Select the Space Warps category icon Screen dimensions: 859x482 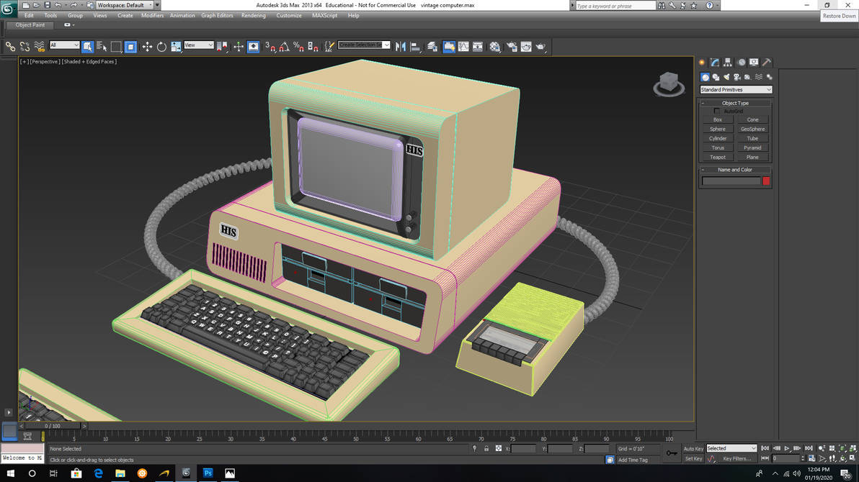pyautogui.click(x=759, y=77)
